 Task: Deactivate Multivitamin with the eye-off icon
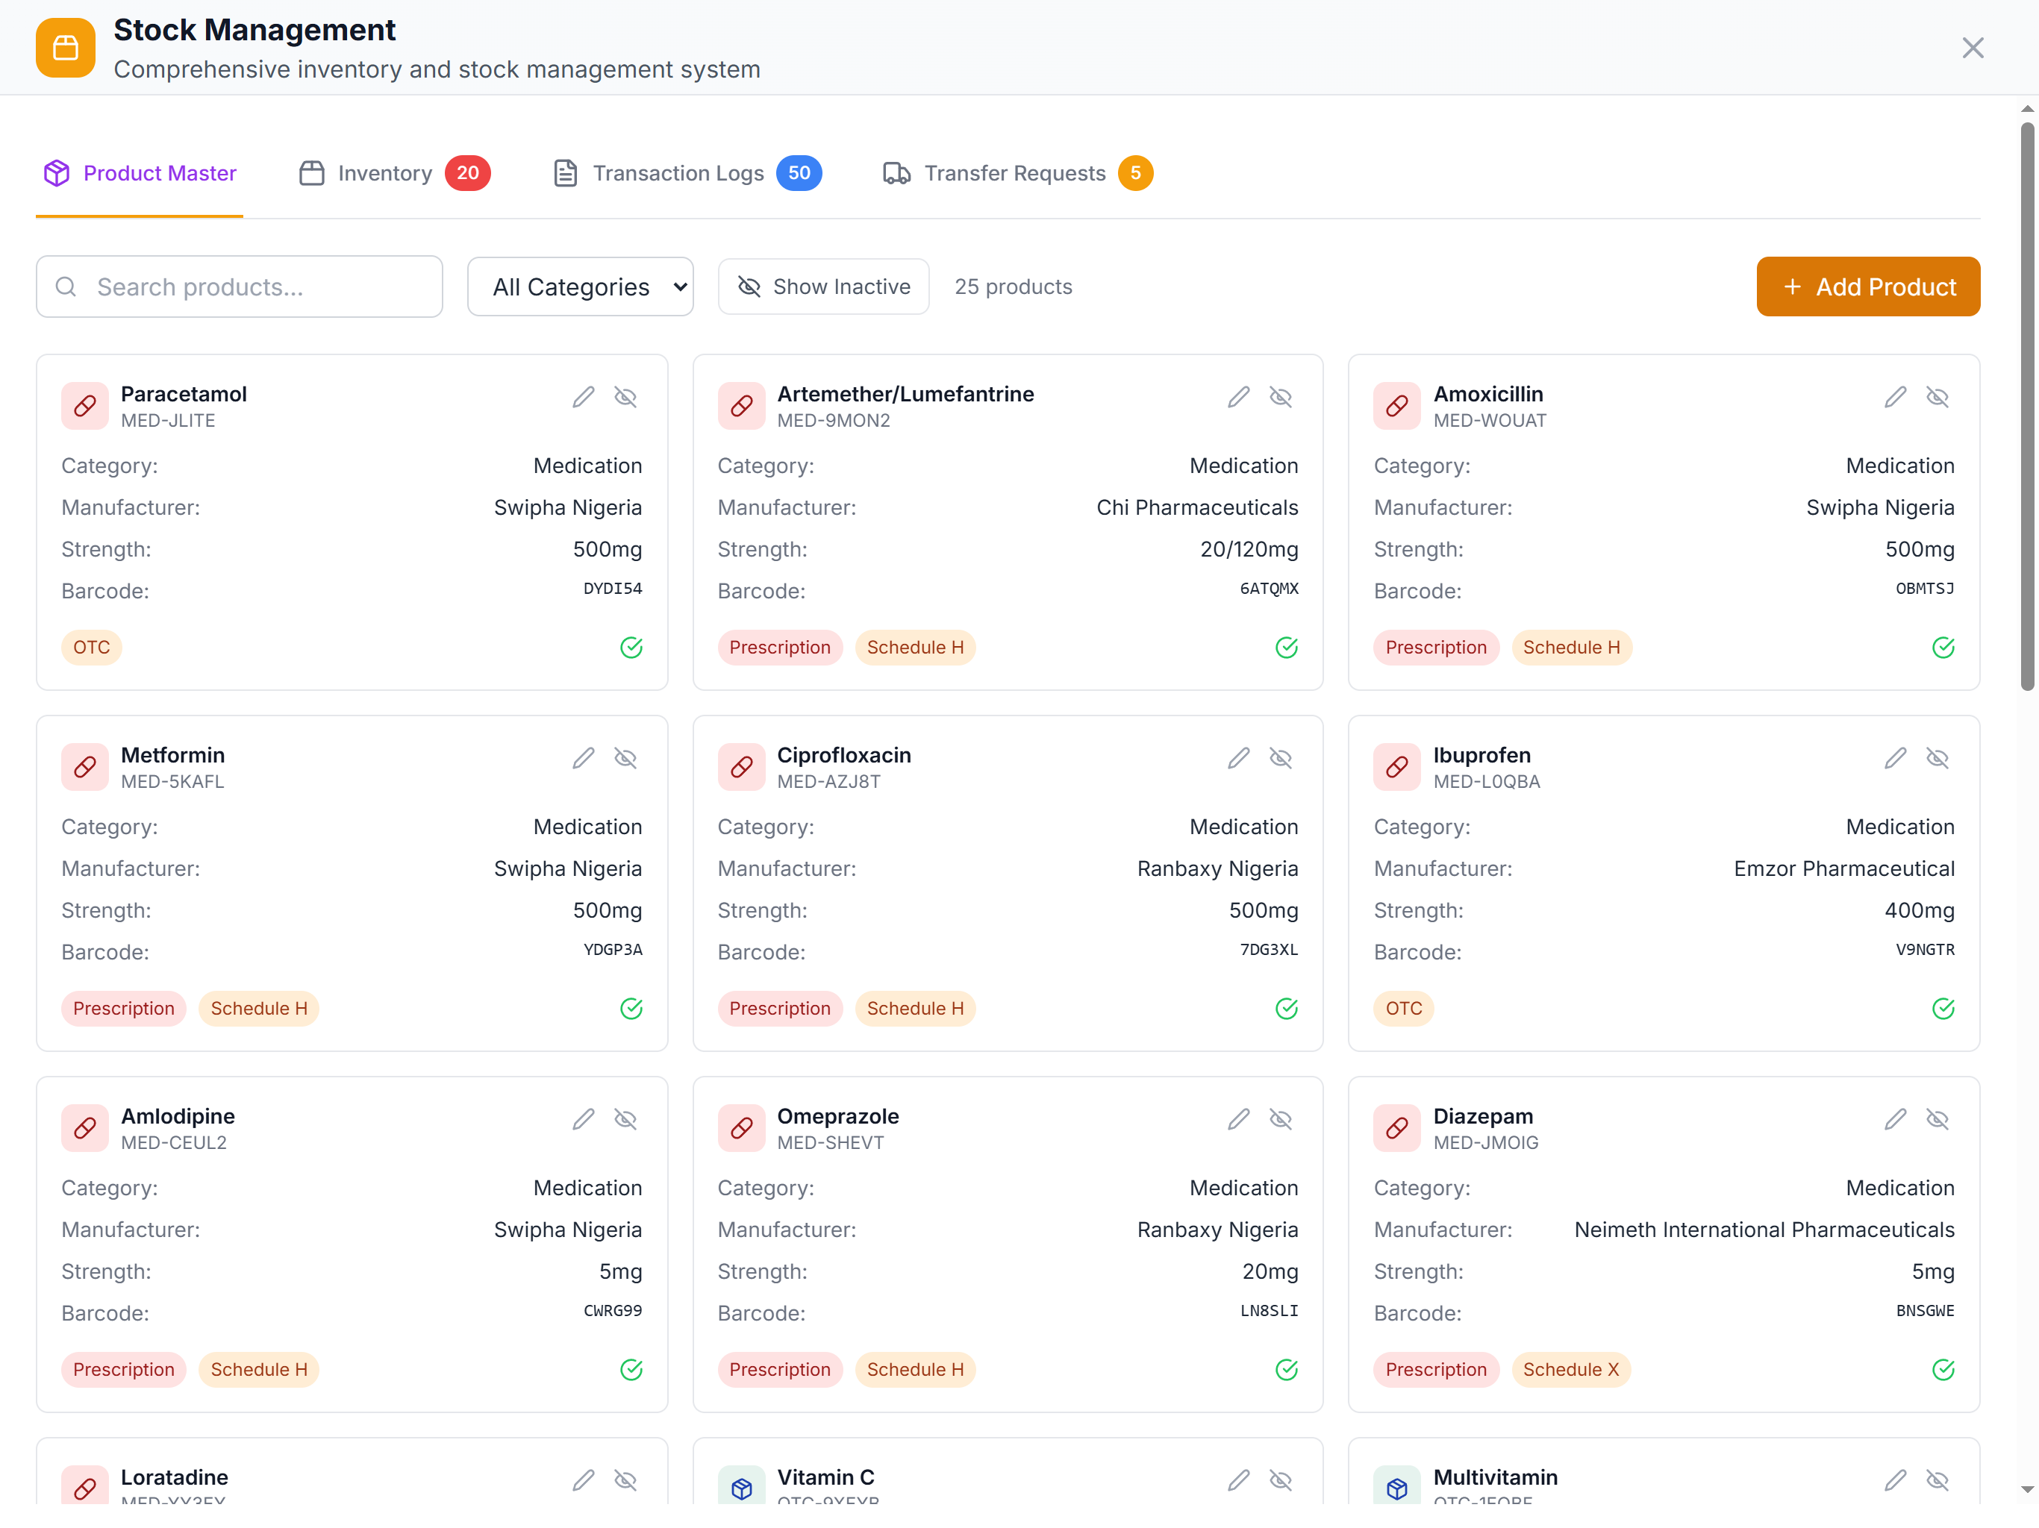(1937, 1480)
